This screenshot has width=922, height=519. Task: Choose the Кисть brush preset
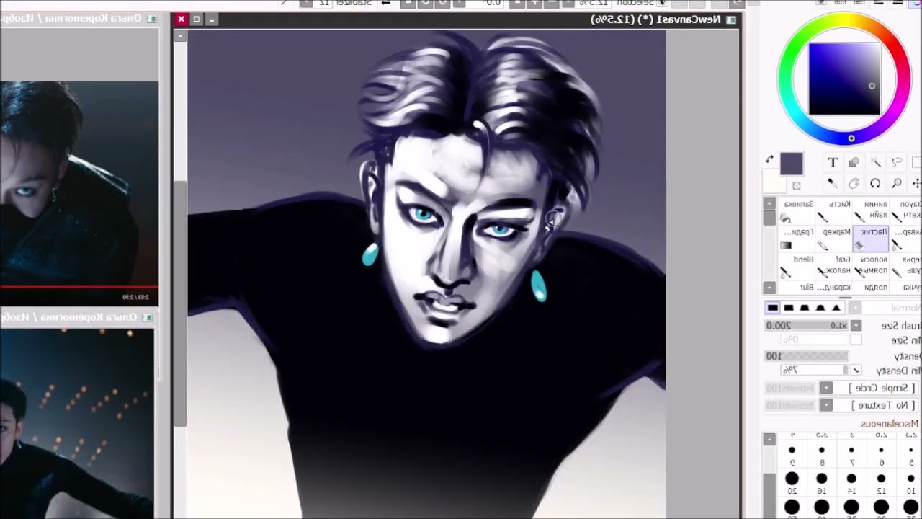click(832, 210)
